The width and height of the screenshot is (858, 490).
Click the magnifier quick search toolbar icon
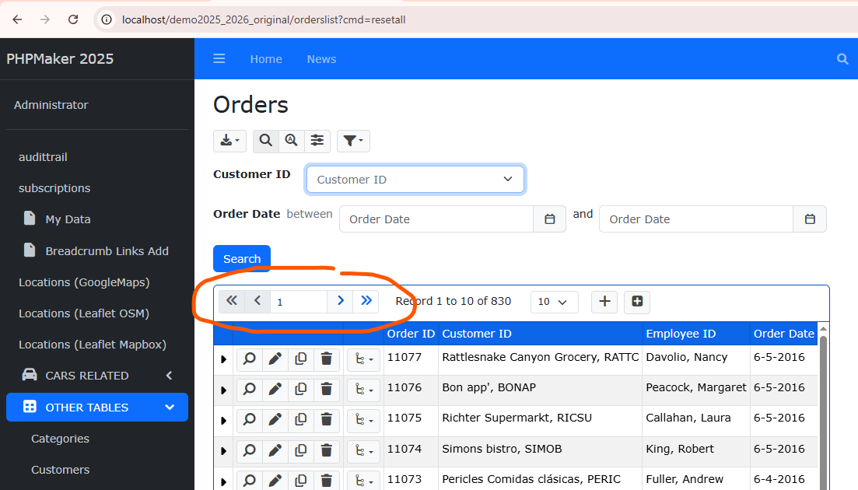coord(266,141)
